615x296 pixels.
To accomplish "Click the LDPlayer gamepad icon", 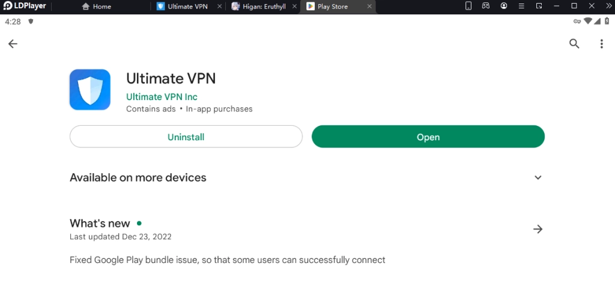I will [x=486, y=6].
